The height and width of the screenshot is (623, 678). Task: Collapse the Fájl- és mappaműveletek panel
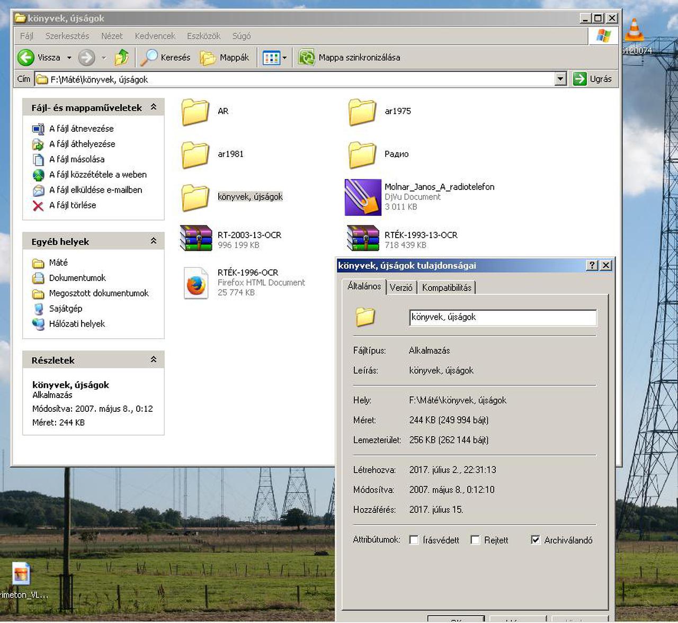coord(153,107)
